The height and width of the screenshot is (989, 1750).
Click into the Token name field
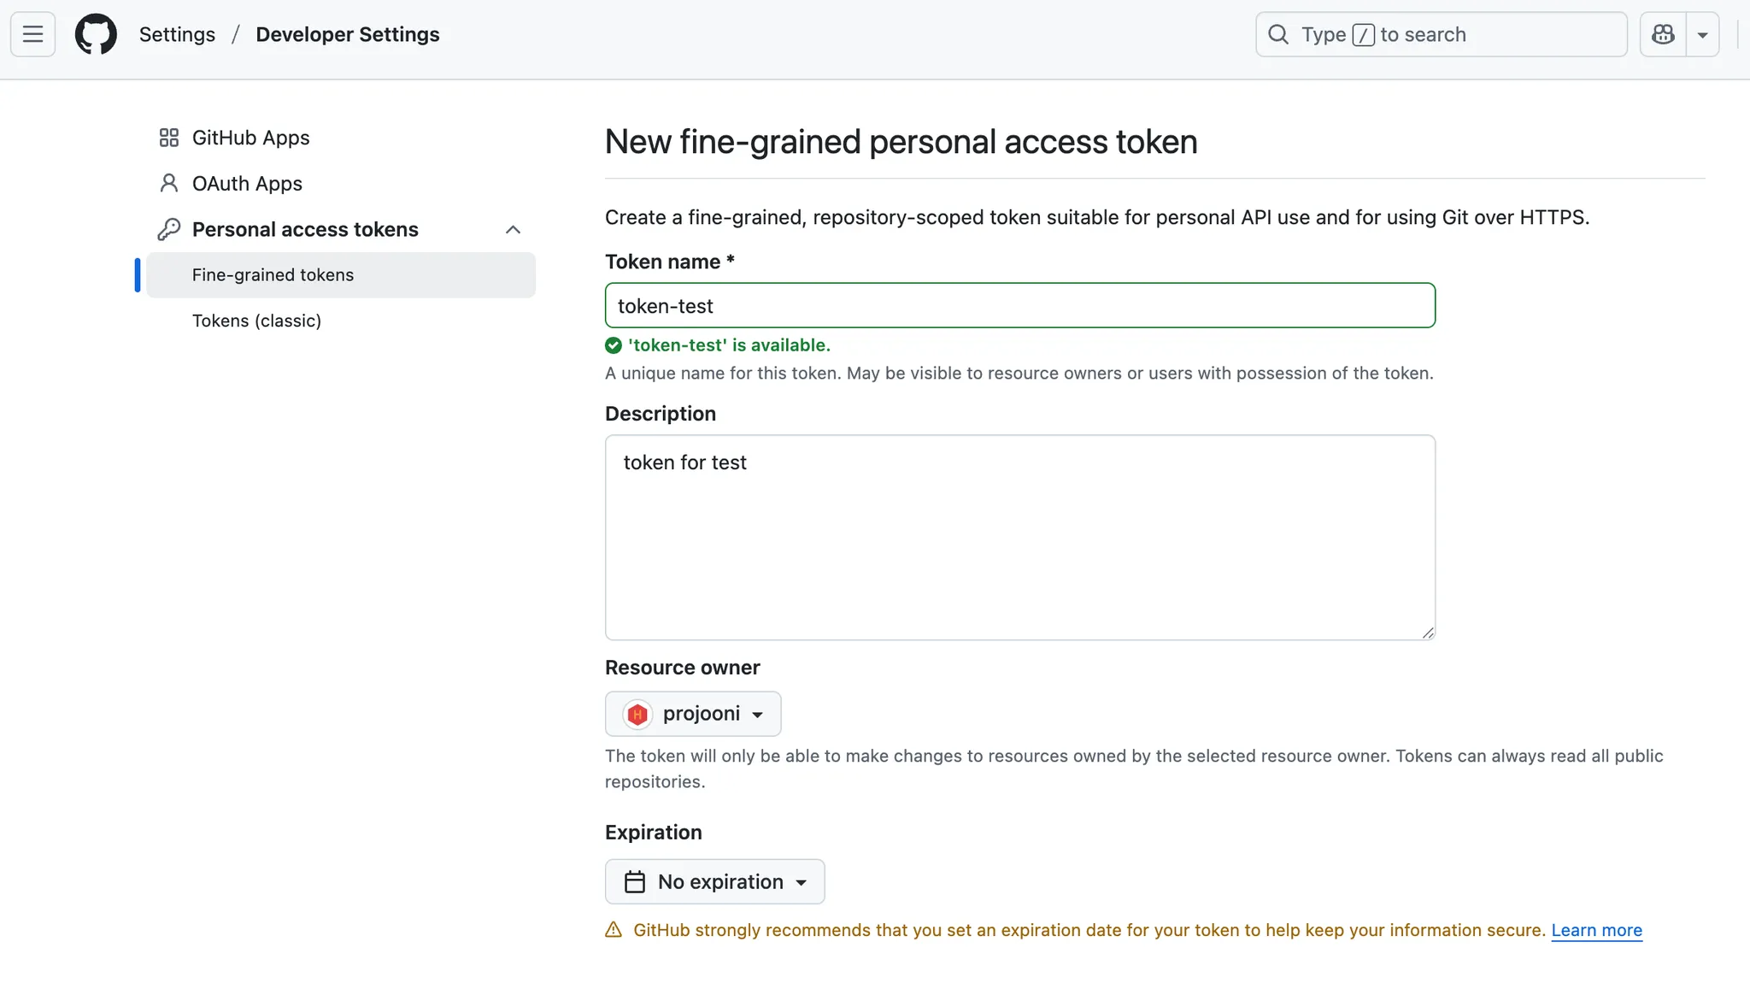pos(1019,306)
